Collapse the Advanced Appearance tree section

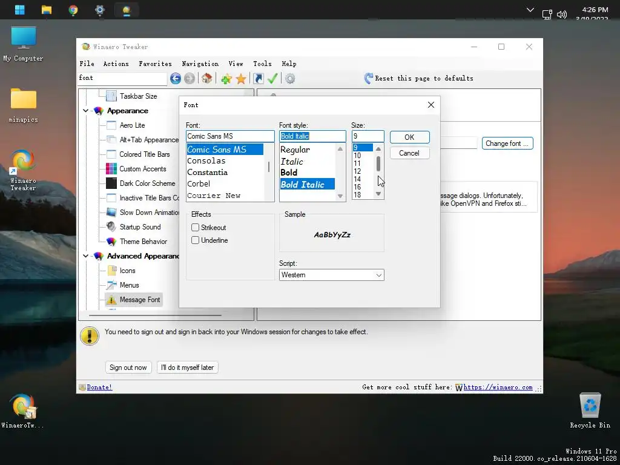86,256
